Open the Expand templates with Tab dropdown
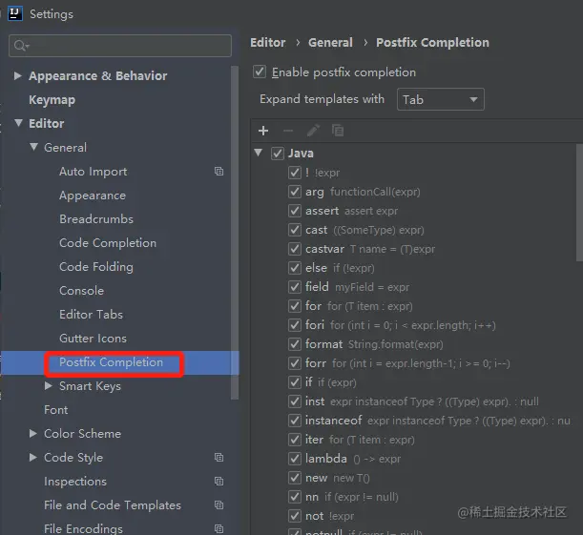 coord(441,99)
